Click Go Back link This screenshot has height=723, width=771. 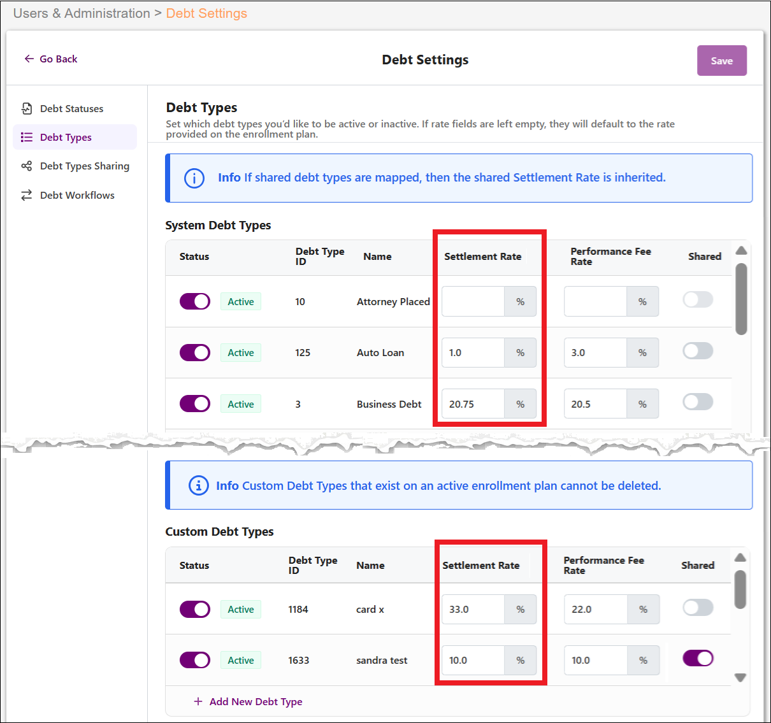51,59
